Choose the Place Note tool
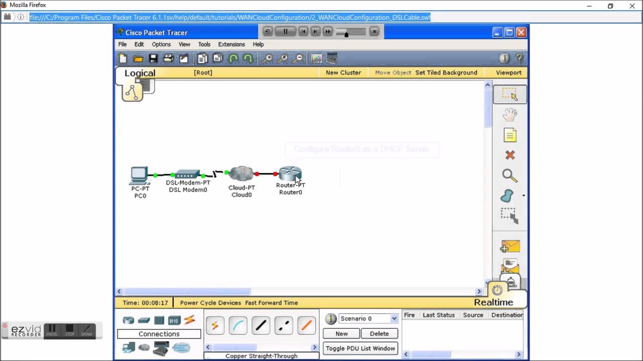This screenshot has height=361, width=643. click(510, 135)
